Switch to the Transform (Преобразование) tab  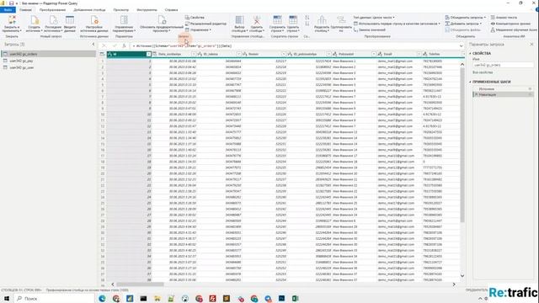(x=52, y=10)
